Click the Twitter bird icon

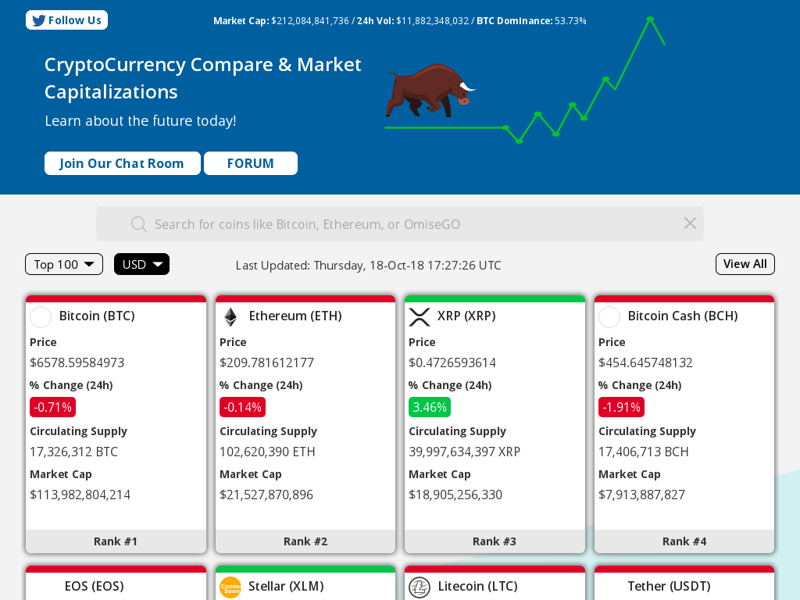pos(40,20)
